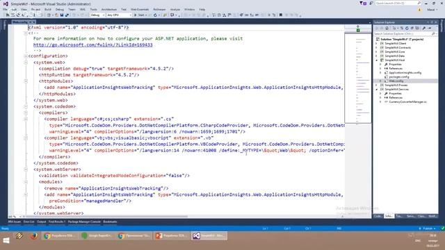Click the green Start debugging arrow
445x250 pixels.
click(x=136, y=15)
